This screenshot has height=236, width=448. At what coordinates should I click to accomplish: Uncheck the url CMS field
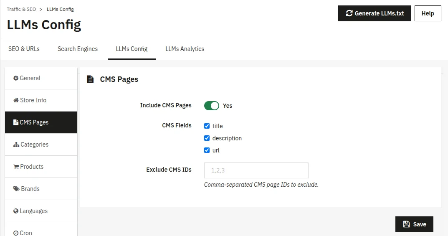click(207, 150)
